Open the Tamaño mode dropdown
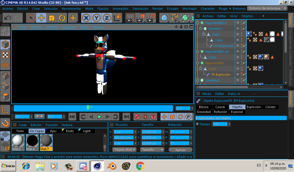 click(152, 150)
